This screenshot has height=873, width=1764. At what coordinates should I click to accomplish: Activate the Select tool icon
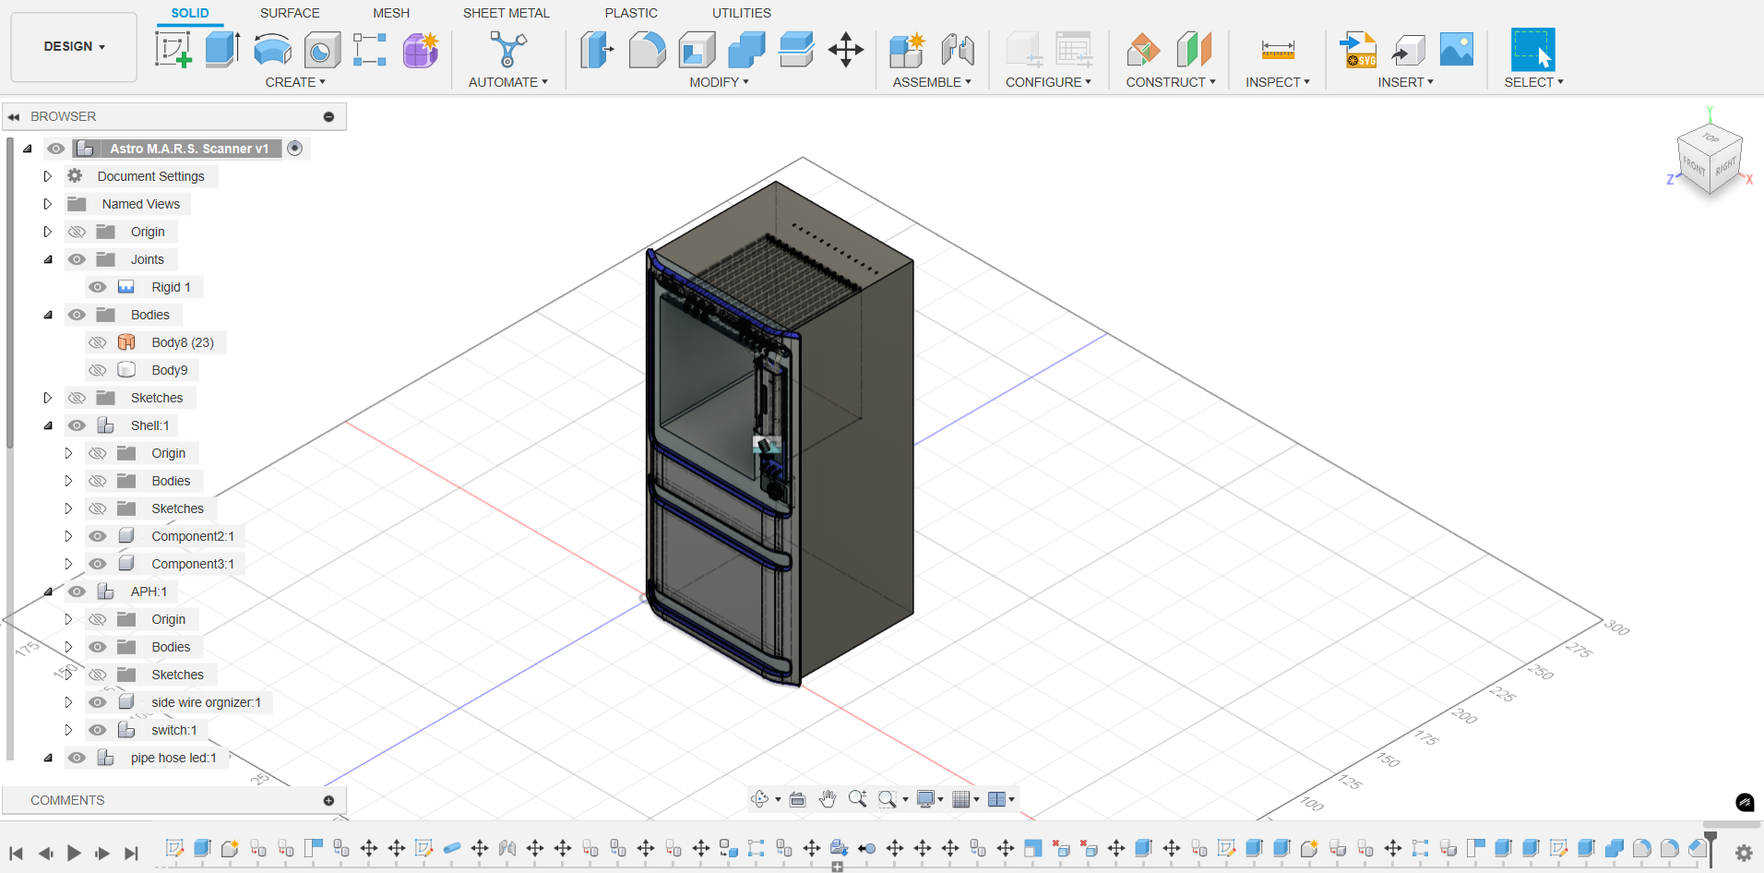click(1532, 50)
